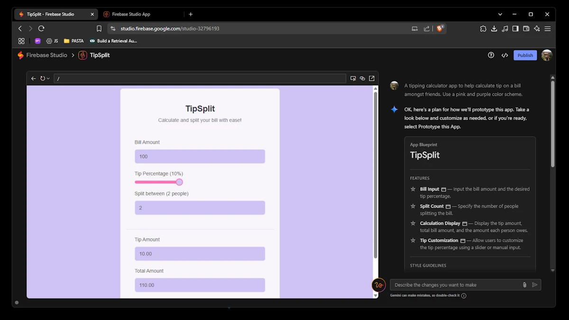Click the annotate draw circular icon
Image resolution: width=569 pixels, height=320 pixels.
[x=378, y=285]
